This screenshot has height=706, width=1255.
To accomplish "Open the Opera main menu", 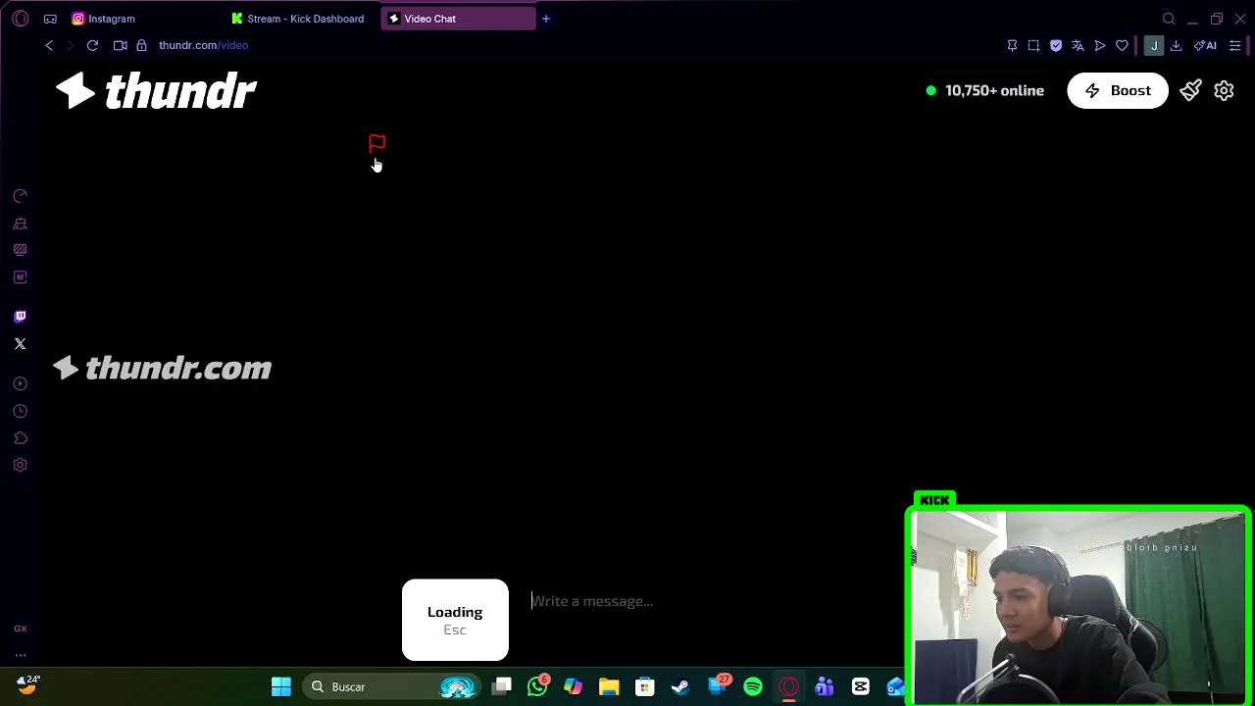I will tap(21, 19).
